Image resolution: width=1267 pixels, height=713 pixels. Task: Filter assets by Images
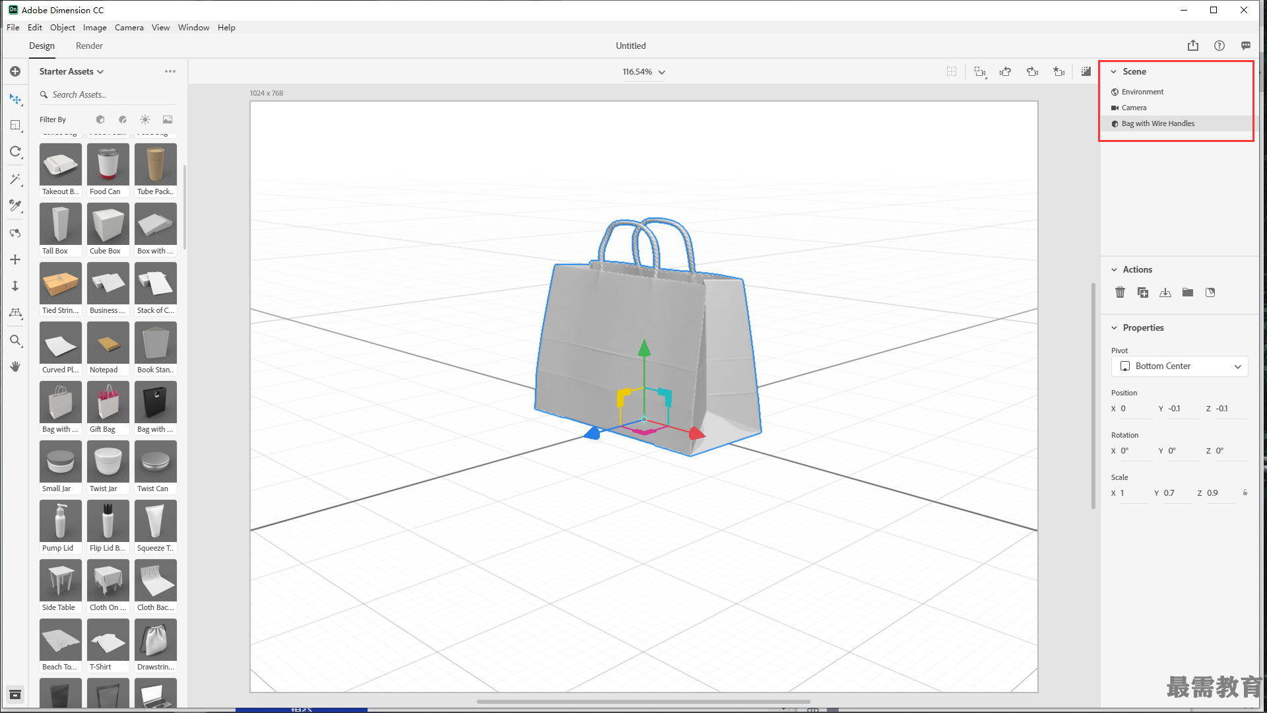pyautogui.click(x=168, y=119)
